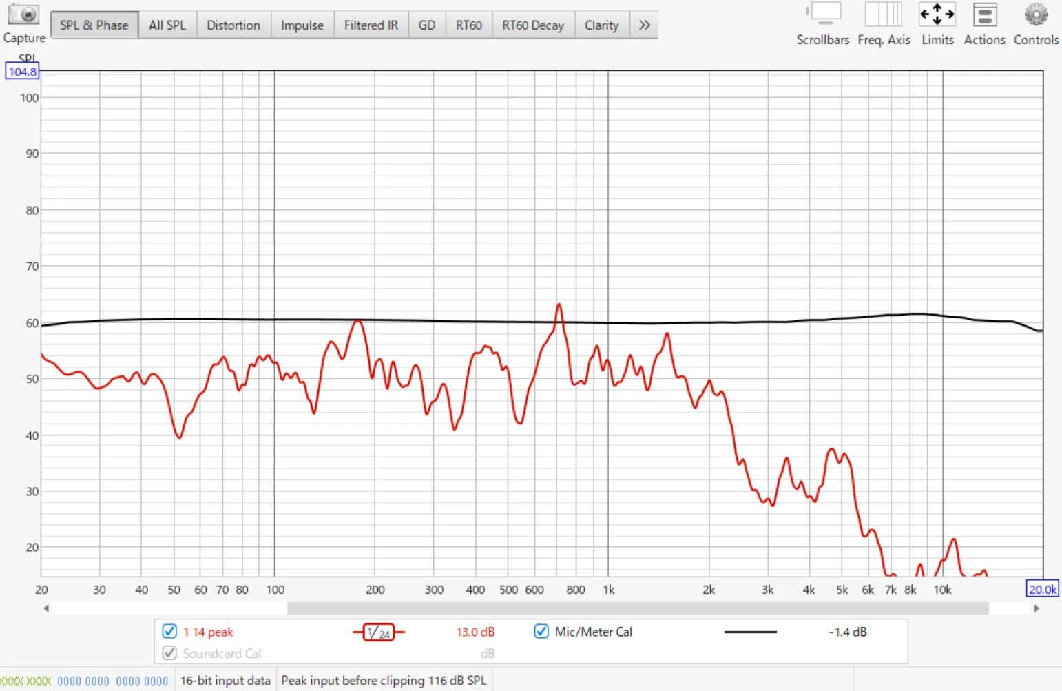Open the RT60 Decay tab
Image resolution: width=1062 pixels, height=691 pixels.
tap(532, 25)
